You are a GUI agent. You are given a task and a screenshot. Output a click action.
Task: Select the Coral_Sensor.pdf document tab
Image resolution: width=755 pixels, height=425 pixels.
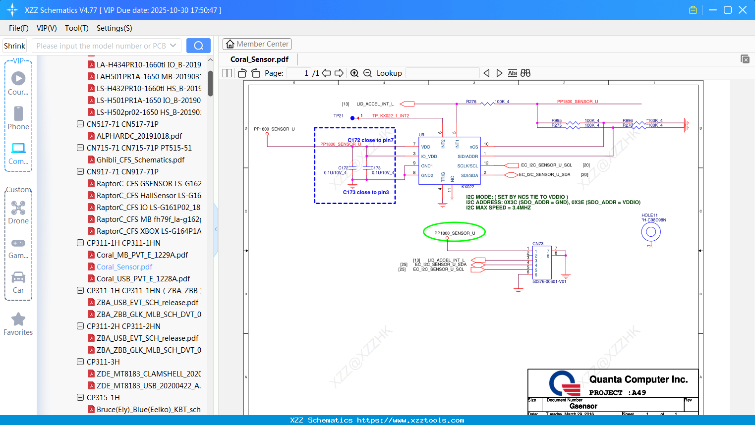click(x=259, y=59)
